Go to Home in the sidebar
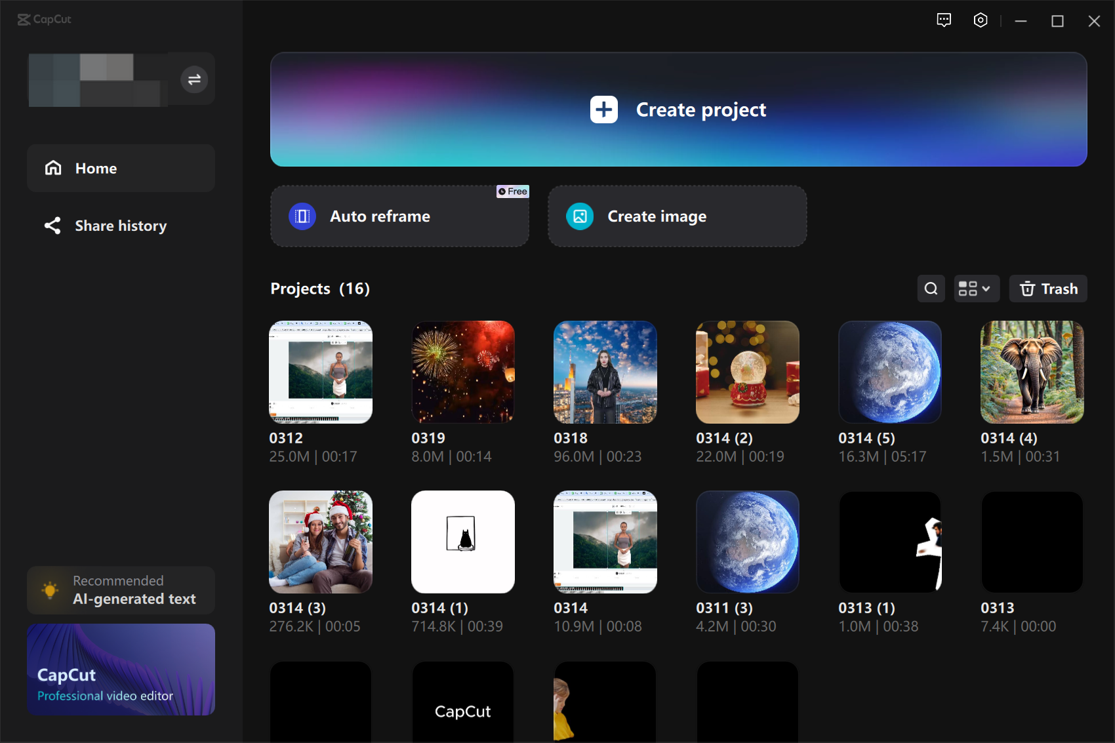 (121, 169)
